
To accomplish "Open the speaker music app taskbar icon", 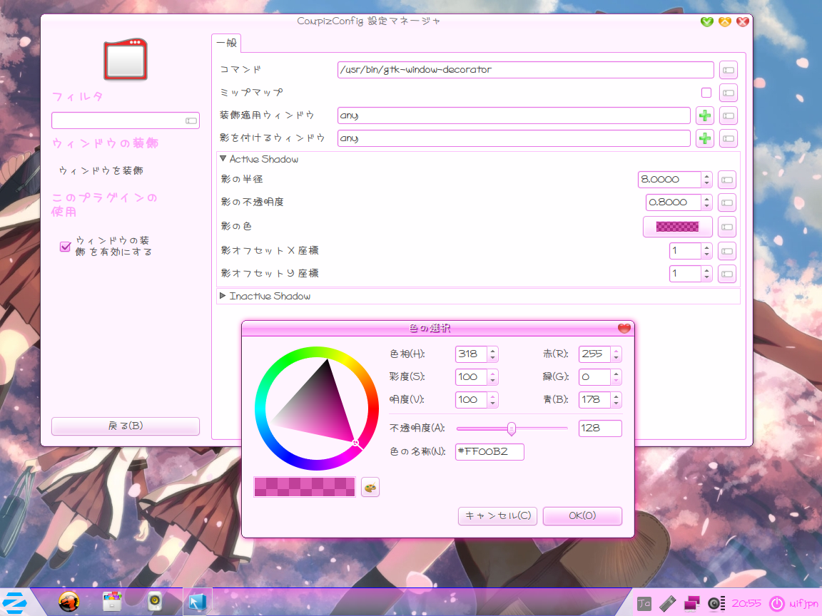I will coord(155,602).
